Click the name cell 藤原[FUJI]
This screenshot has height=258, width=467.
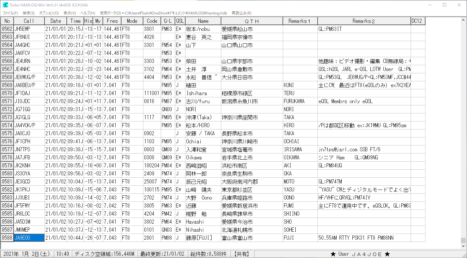203,238
